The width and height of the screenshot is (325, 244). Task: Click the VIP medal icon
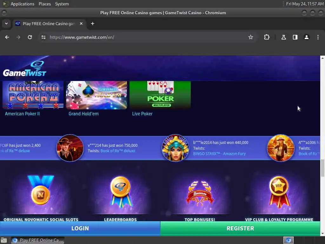[279, 192]
